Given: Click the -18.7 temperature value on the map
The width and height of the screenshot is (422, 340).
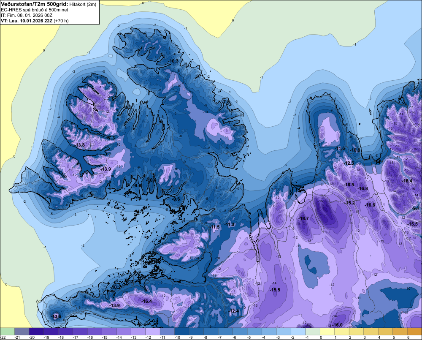Looking at the screenshot, I should 303,218.
